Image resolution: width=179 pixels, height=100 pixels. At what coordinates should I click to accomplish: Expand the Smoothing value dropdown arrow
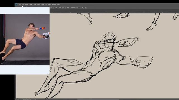(x=80, y=7)
